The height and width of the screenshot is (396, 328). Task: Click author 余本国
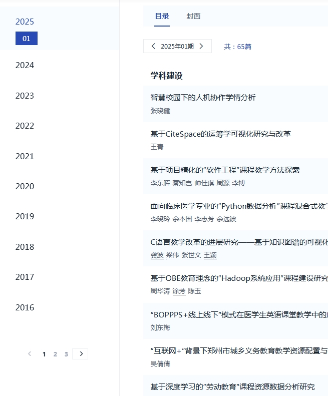[182, 219]
